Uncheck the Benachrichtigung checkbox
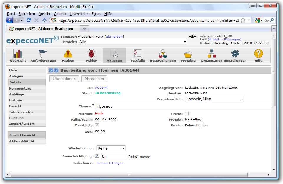The image size is (283, 184). (x=97, y=156)
